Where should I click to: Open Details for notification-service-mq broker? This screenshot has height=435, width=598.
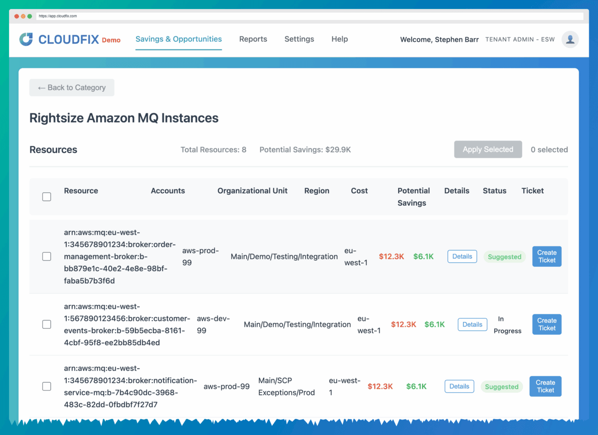click(459, 386)
